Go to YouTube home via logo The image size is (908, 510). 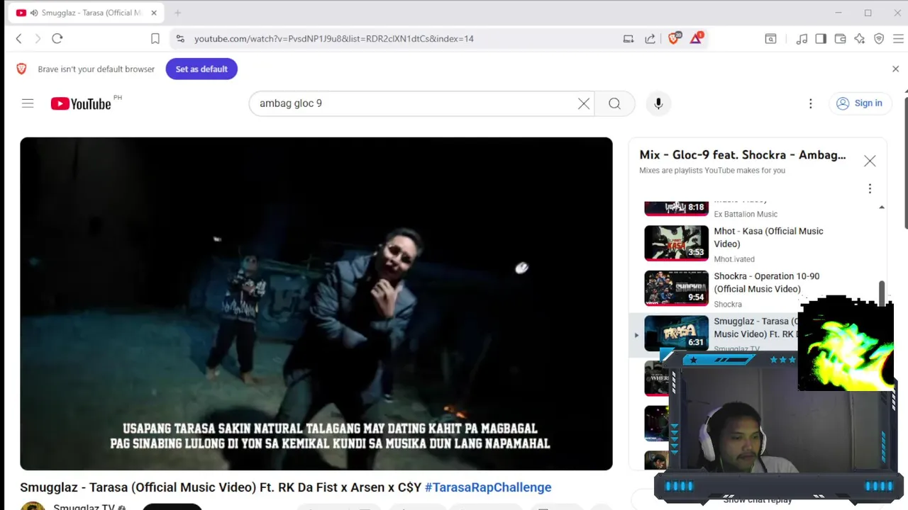point(81,103)
